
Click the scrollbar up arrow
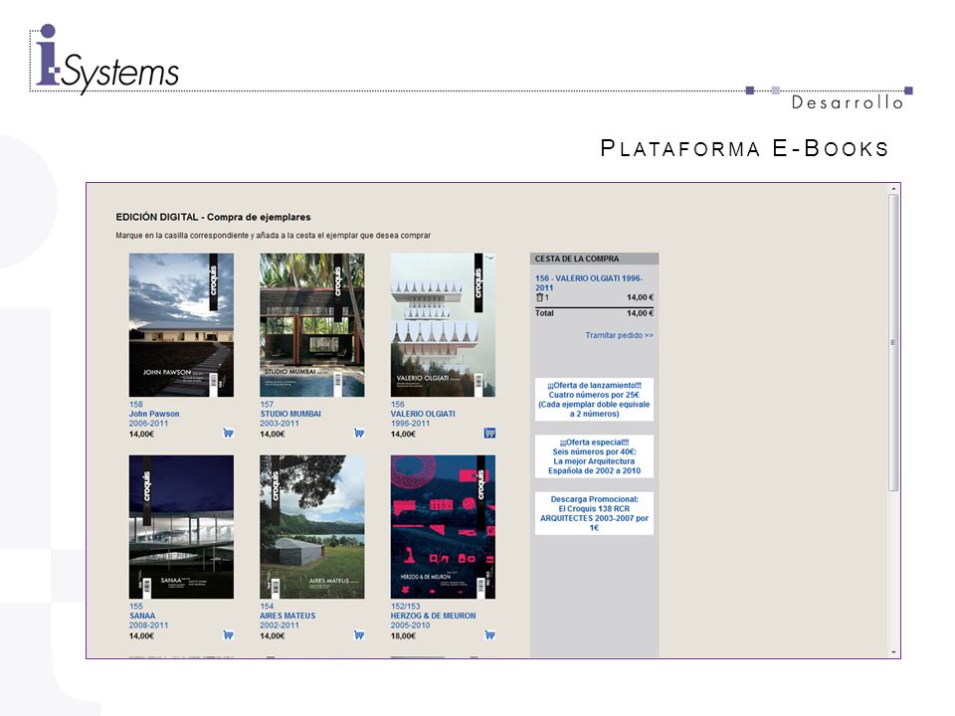coord(893,189)
